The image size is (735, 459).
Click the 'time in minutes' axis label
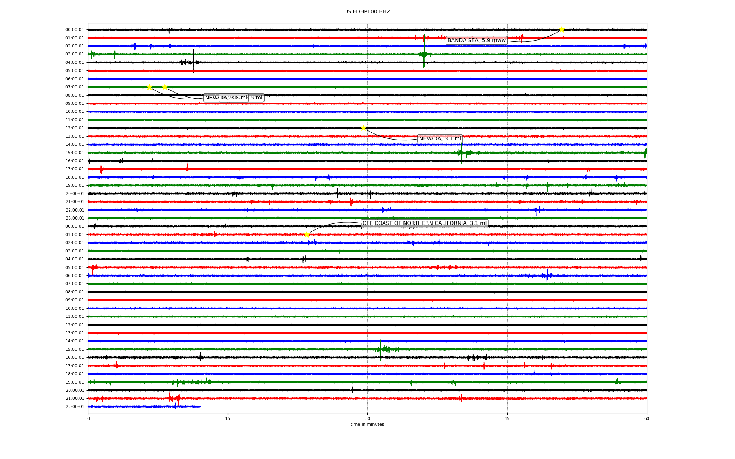pyautogui.click(x=367, y=425)
